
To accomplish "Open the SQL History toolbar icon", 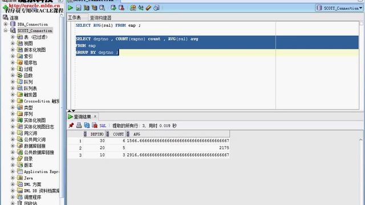I will (156, 8).
